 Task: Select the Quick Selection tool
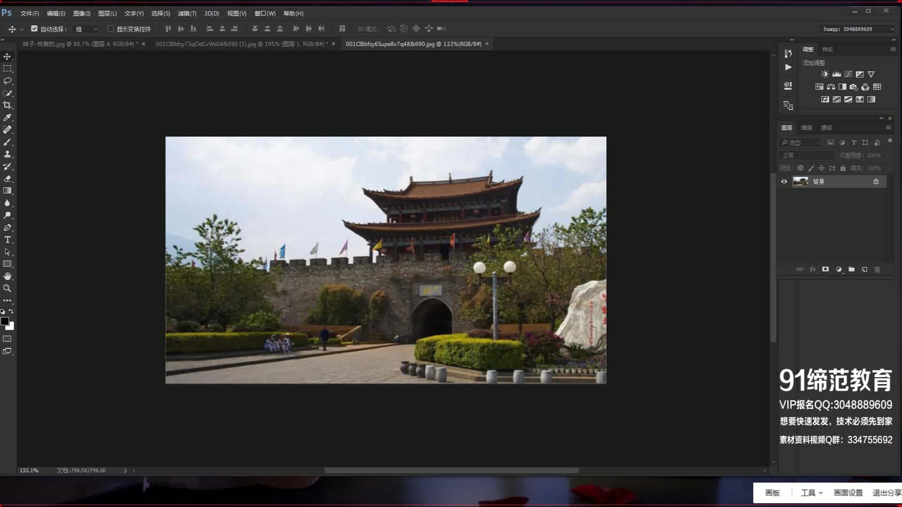point(7,93)
